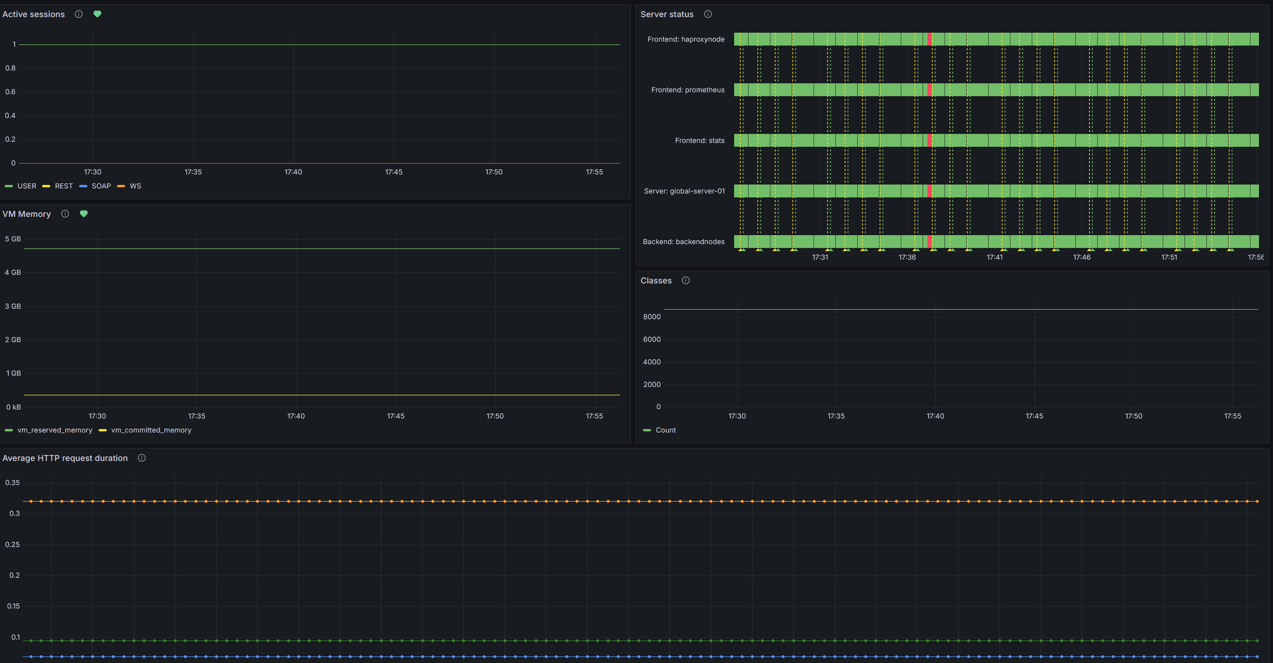This screenshot has width=1273, height=663.
Task: Open the Server status panel title menu
Action: [667, 14]
